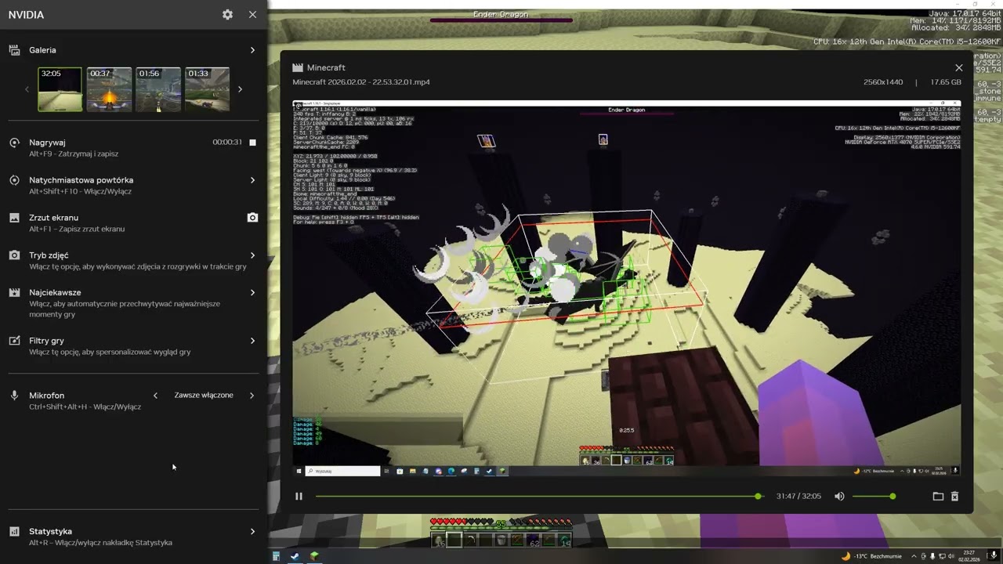
Task: Click the Najciekawsze highlights icon
Action: 14,293
